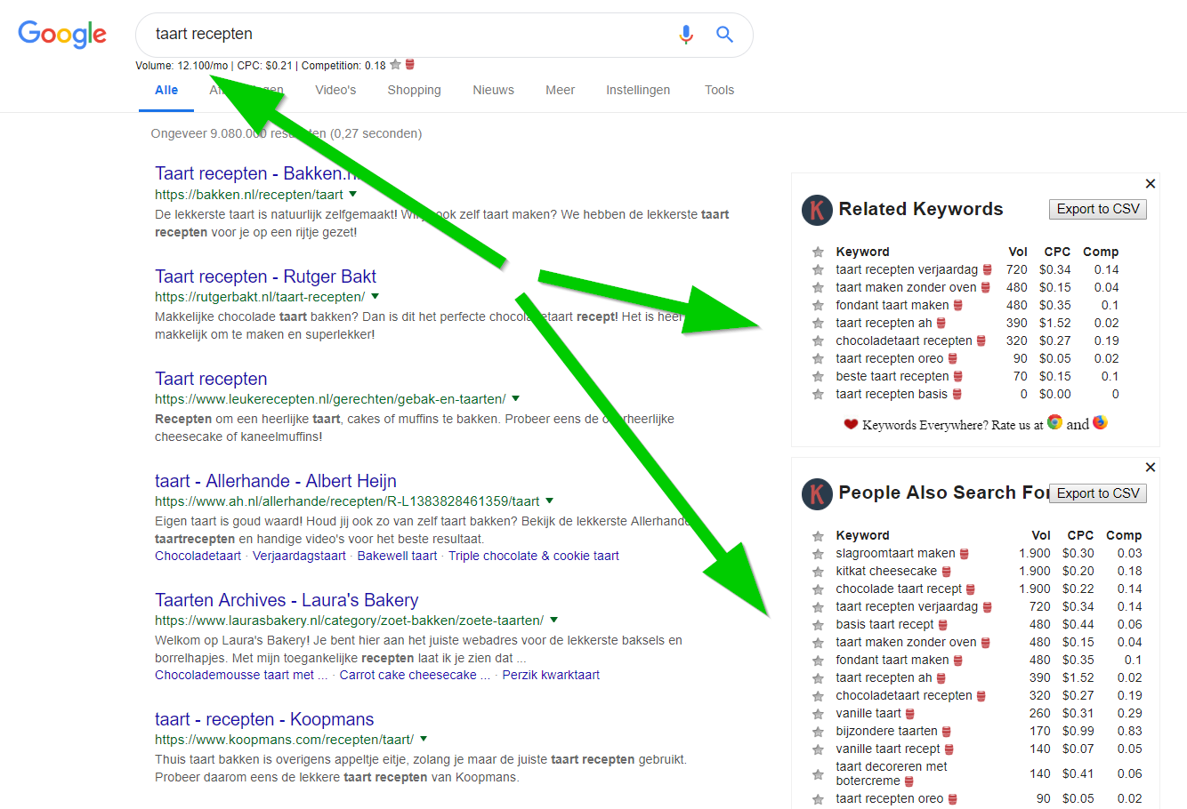Click red icon next to 'basis taart recept'

point(943,624)
